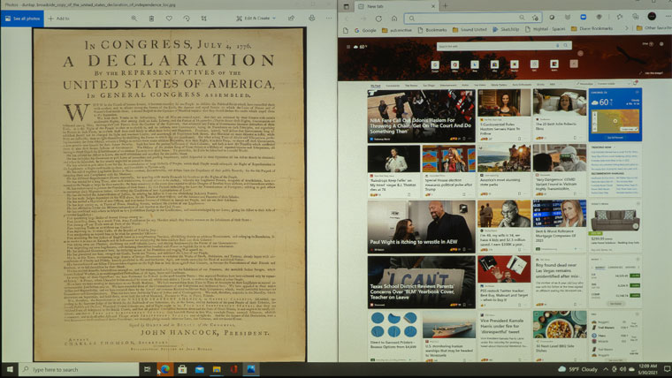Click the add to favorites star icon
Screen dimensions: 672x378
535,18
